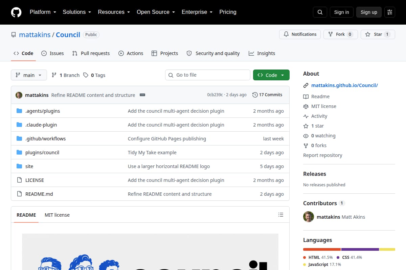Screen dimensions: 406x270
Task: Open mattakins.github.io/Council/ link
Action: point(344,85)
